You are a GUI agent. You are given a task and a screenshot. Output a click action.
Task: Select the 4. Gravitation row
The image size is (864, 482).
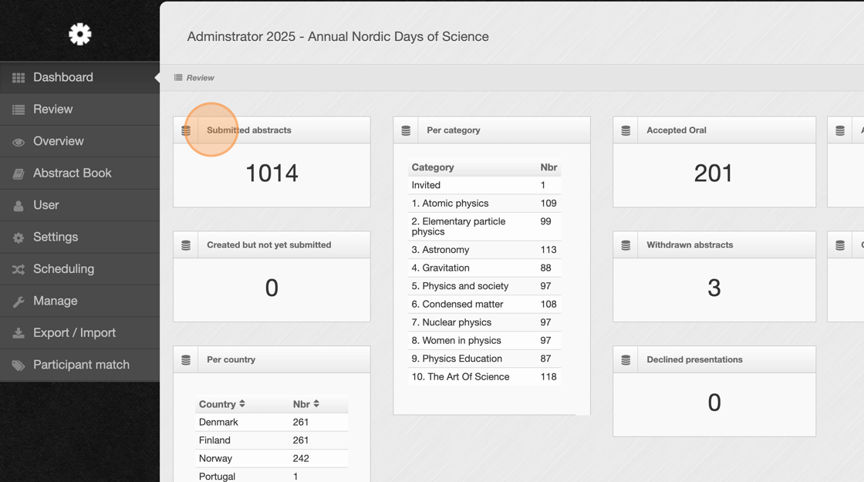pyautogui.click(x=484, y=268)
